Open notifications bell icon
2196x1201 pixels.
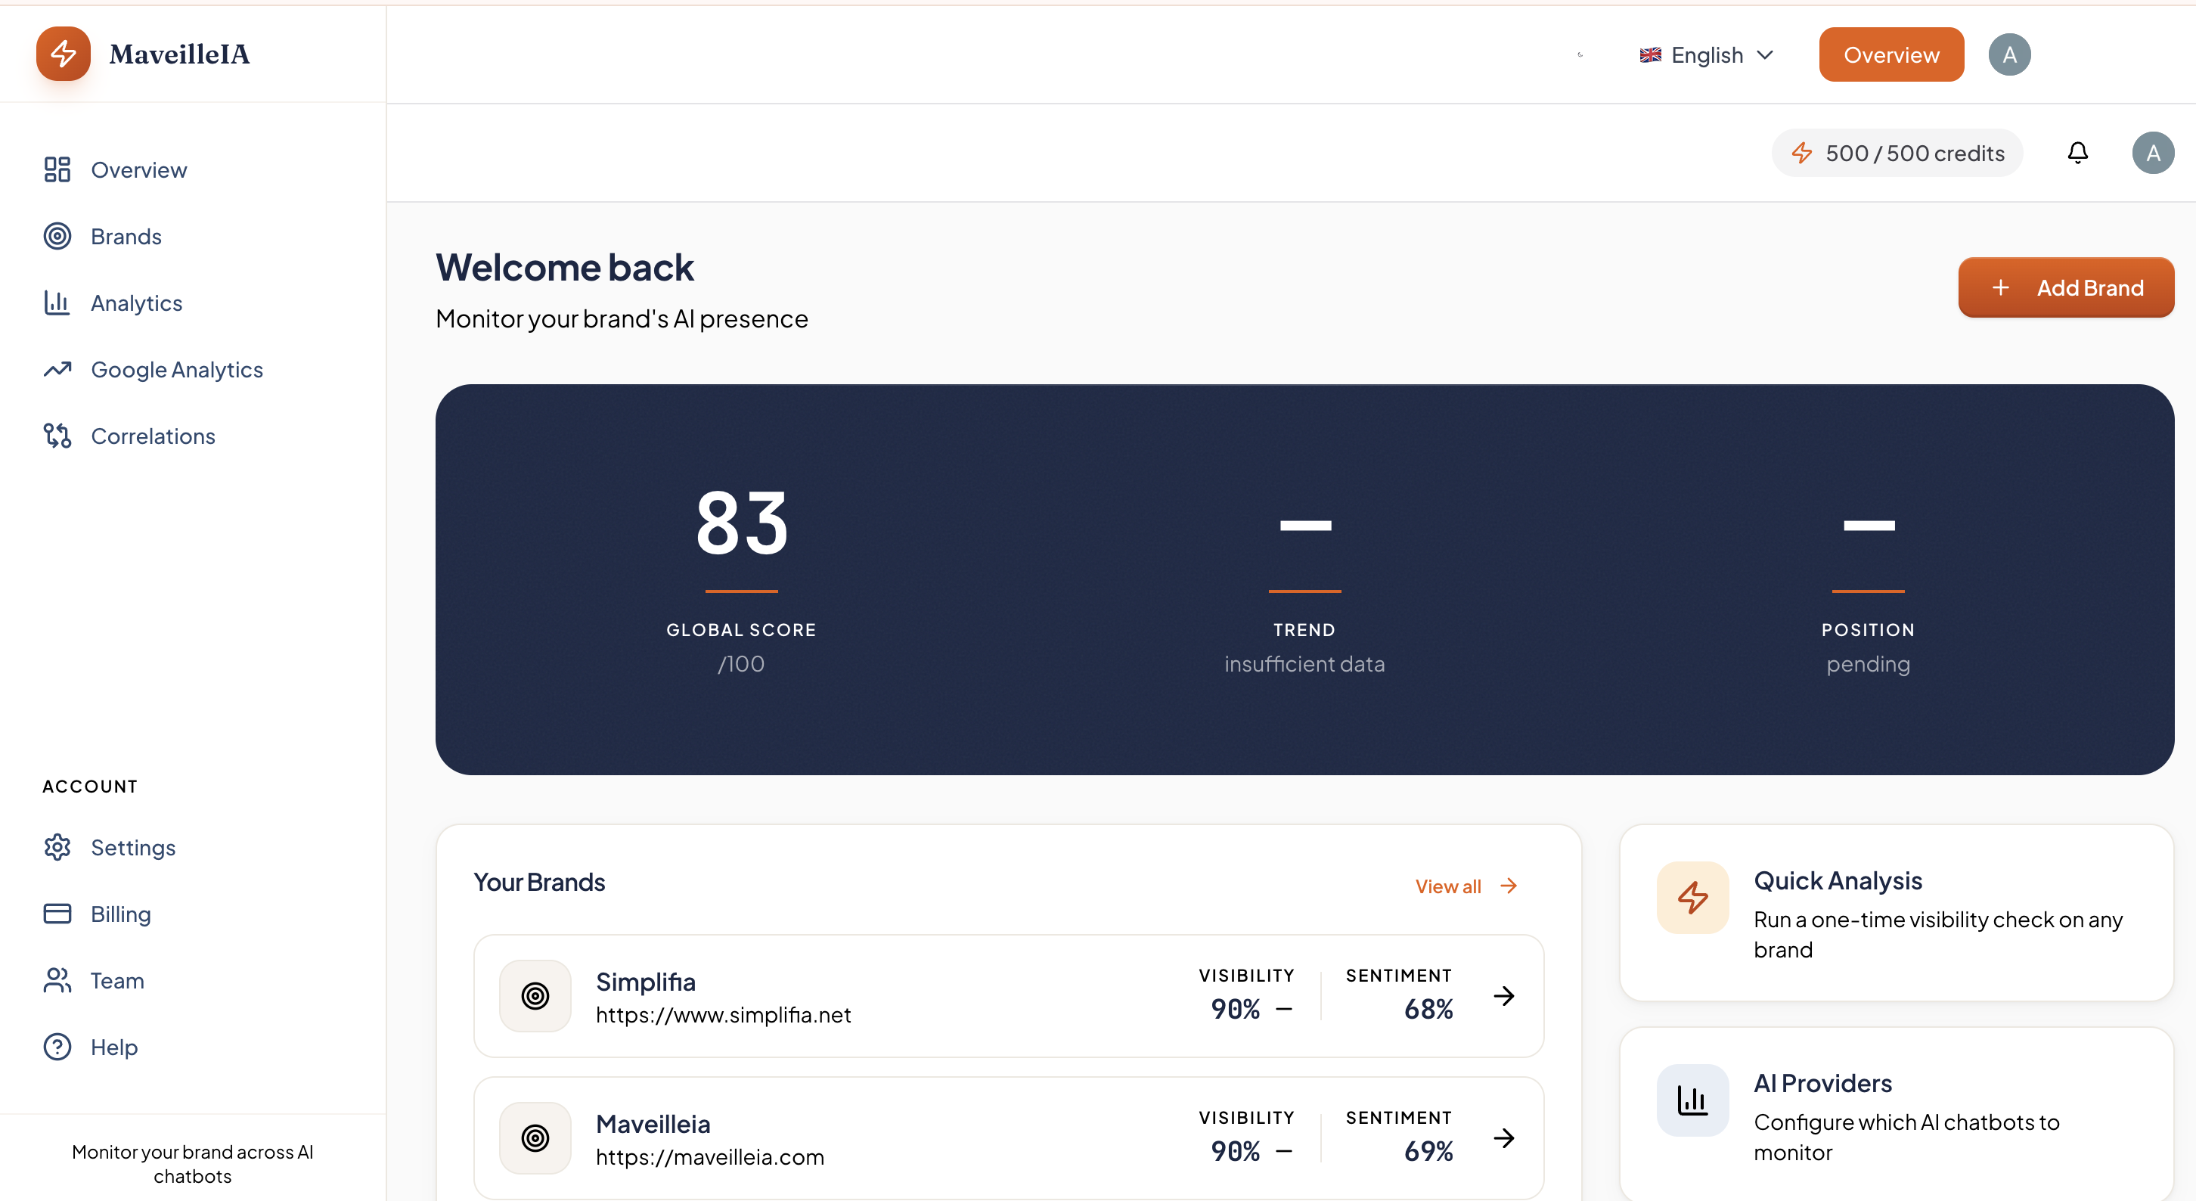(x=2077, y=154)
